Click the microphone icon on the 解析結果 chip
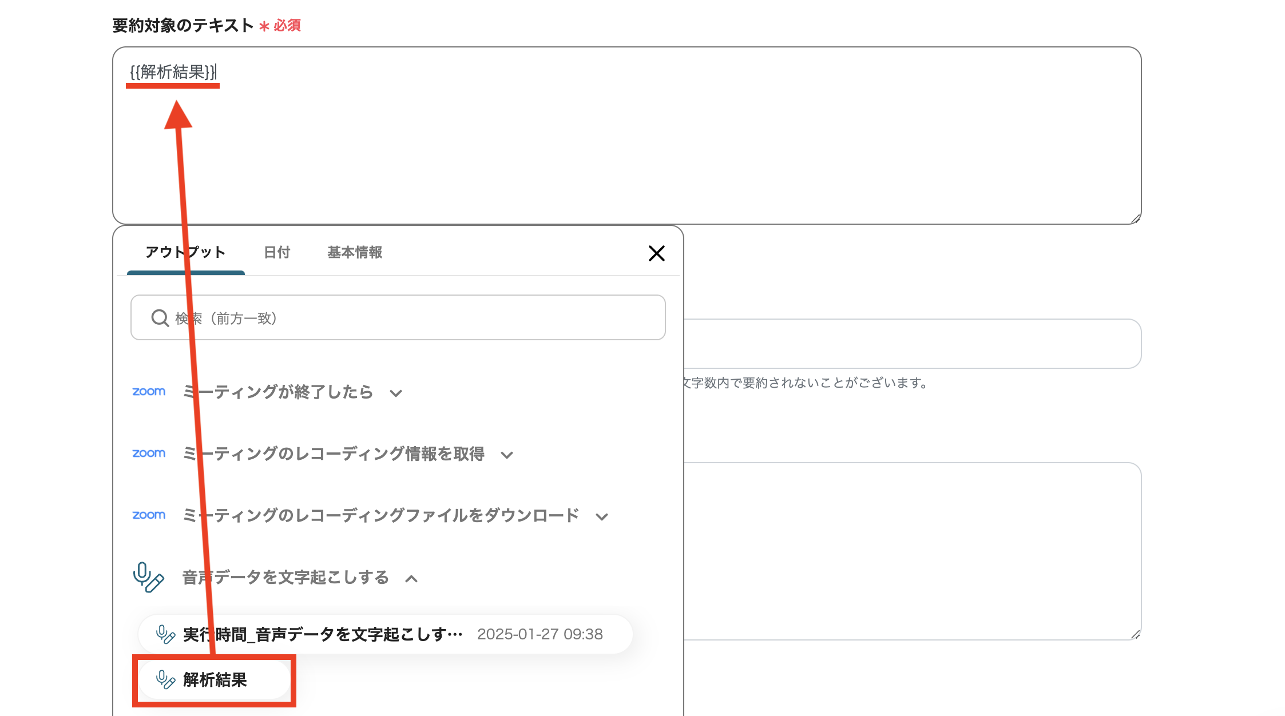The image size is (1285, 716). [165, 681]
